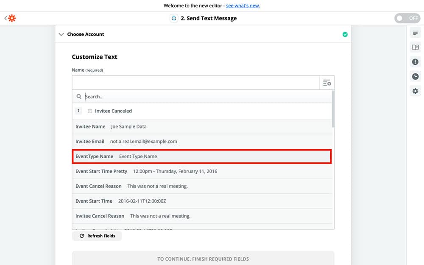Click the insert field icon in Name box
Image resolution: width=424 pixels, height=265 pixels.
click(326, 83)
